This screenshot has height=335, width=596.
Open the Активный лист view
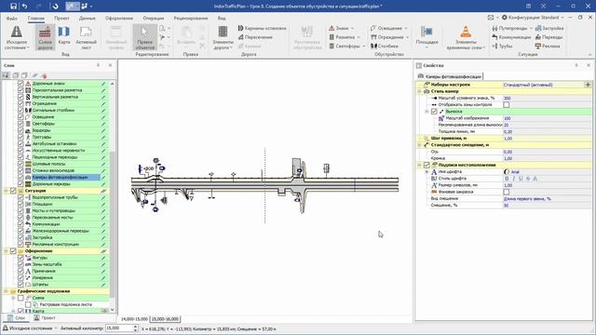(86, 37)
